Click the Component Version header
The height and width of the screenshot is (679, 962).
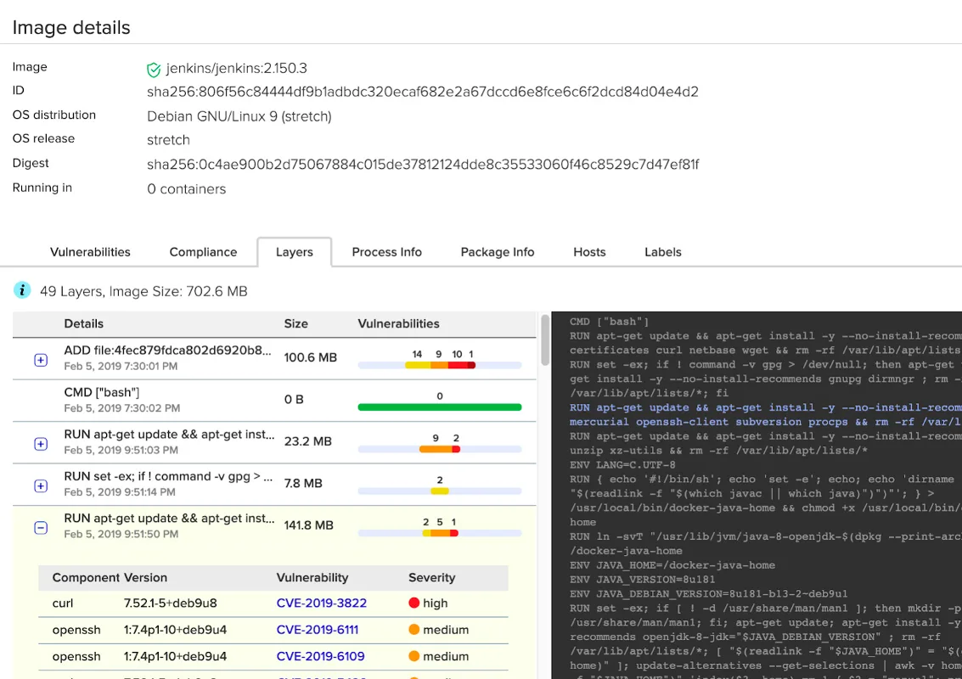pyautogui.click(x=110, y=578)
